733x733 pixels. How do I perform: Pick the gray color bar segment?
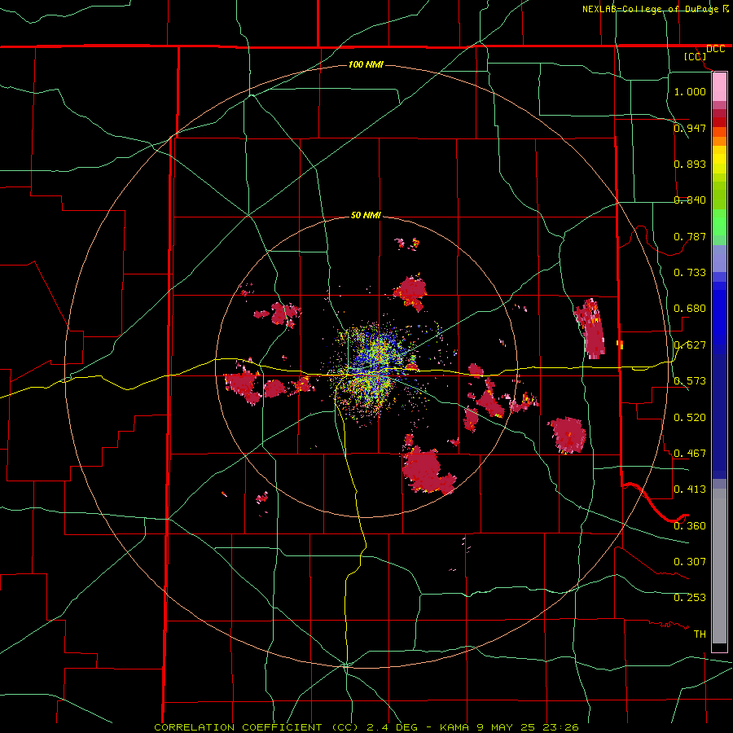[719, 566]
